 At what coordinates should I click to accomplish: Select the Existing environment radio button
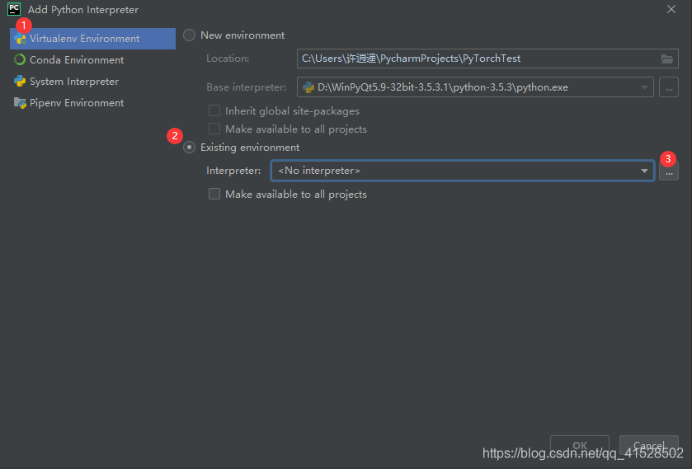click(190, 148)
